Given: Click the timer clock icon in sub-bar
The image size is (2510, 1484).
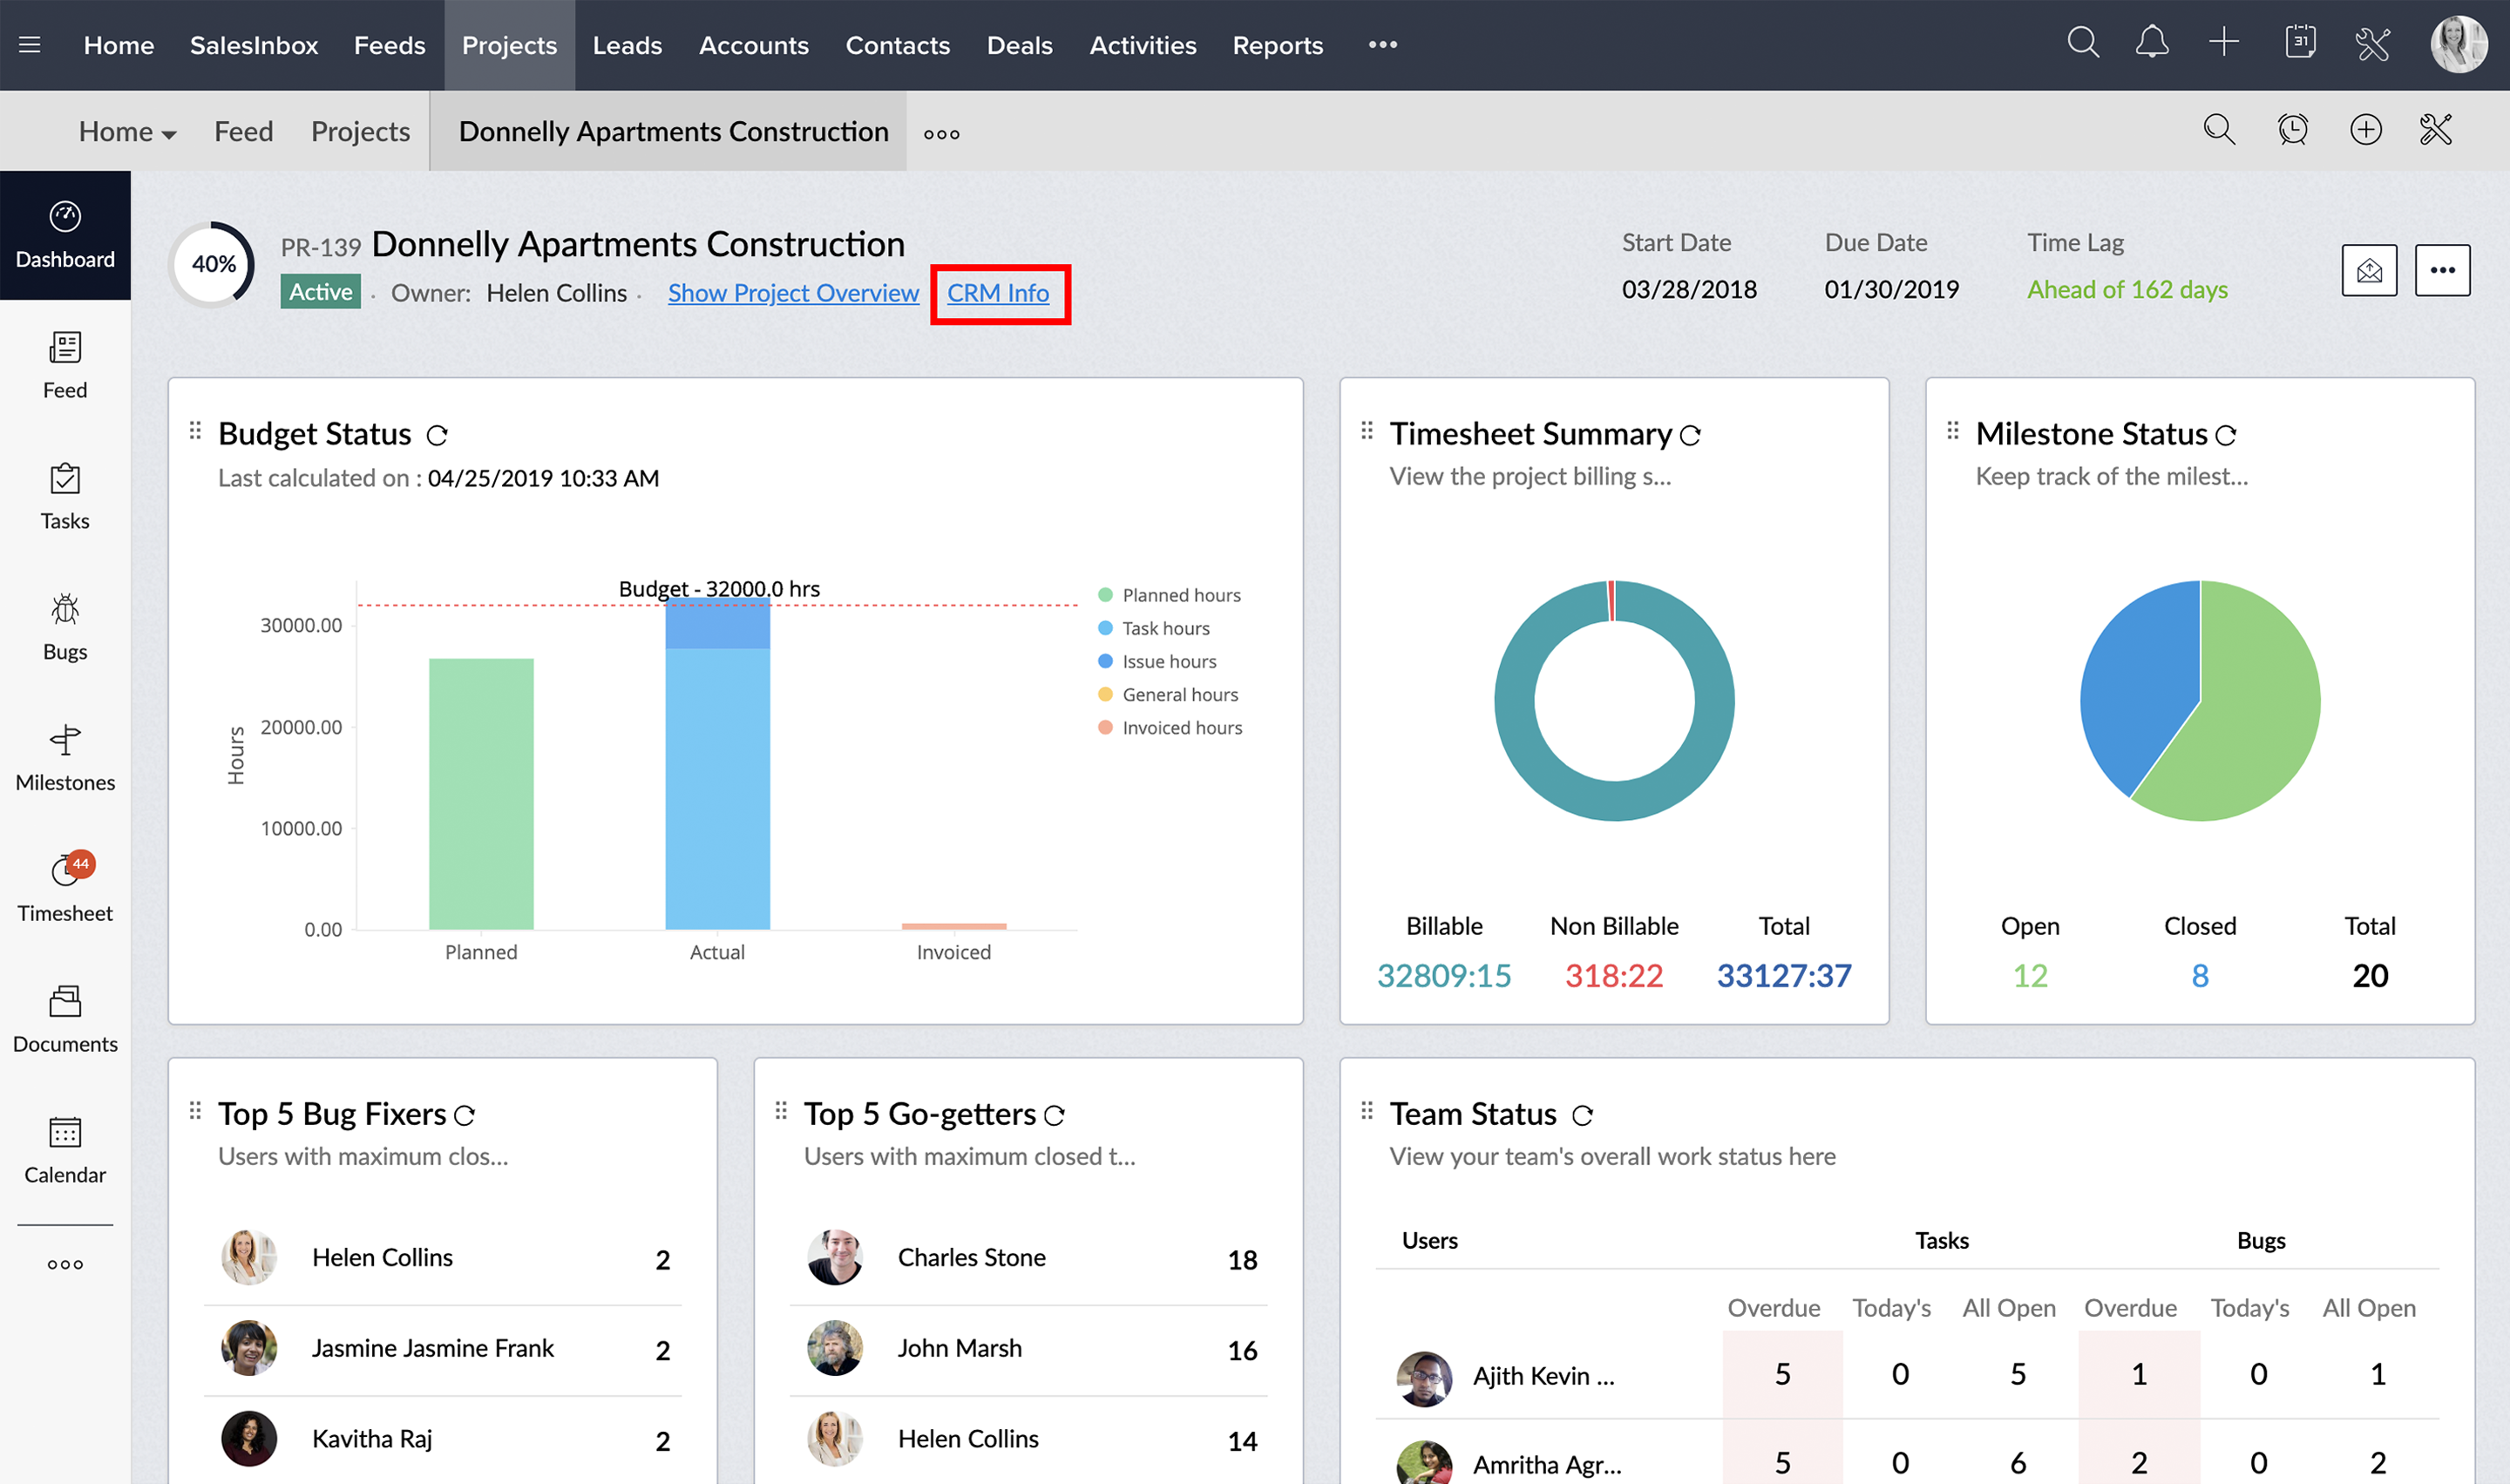Looking at the screenshot, I should click(2292, 130).
